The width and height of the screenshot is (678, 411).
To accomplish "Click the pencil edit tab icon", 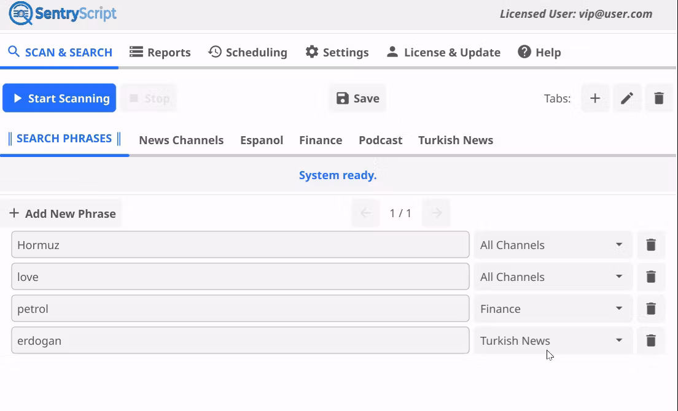I will [626, 98].
